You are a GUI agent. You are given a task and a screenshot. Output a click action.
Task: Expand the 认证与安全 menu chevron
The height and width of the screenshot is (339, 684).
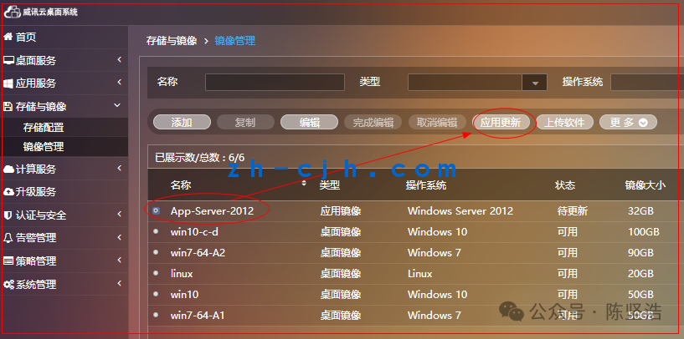[119, 214]
